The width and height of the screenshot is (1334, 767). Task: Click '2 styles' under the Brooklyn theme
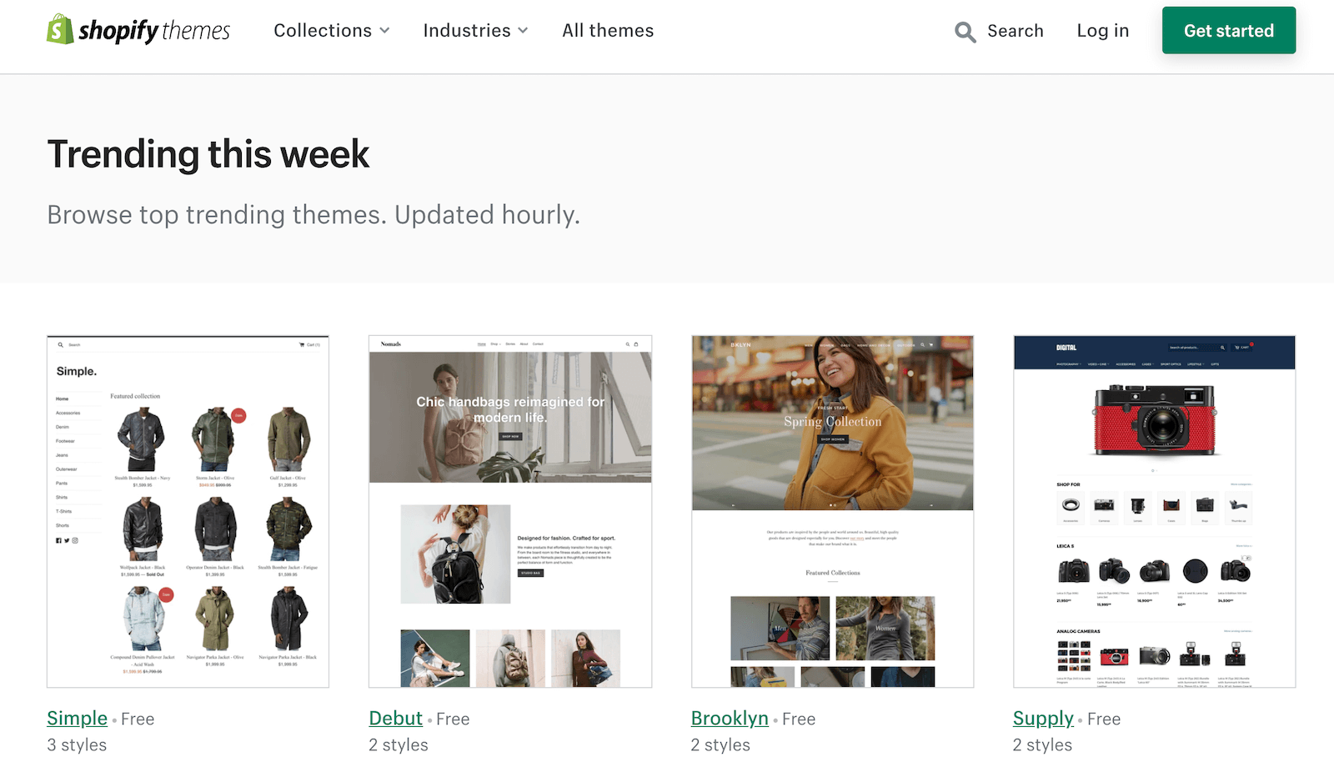(x=720, y=744)
